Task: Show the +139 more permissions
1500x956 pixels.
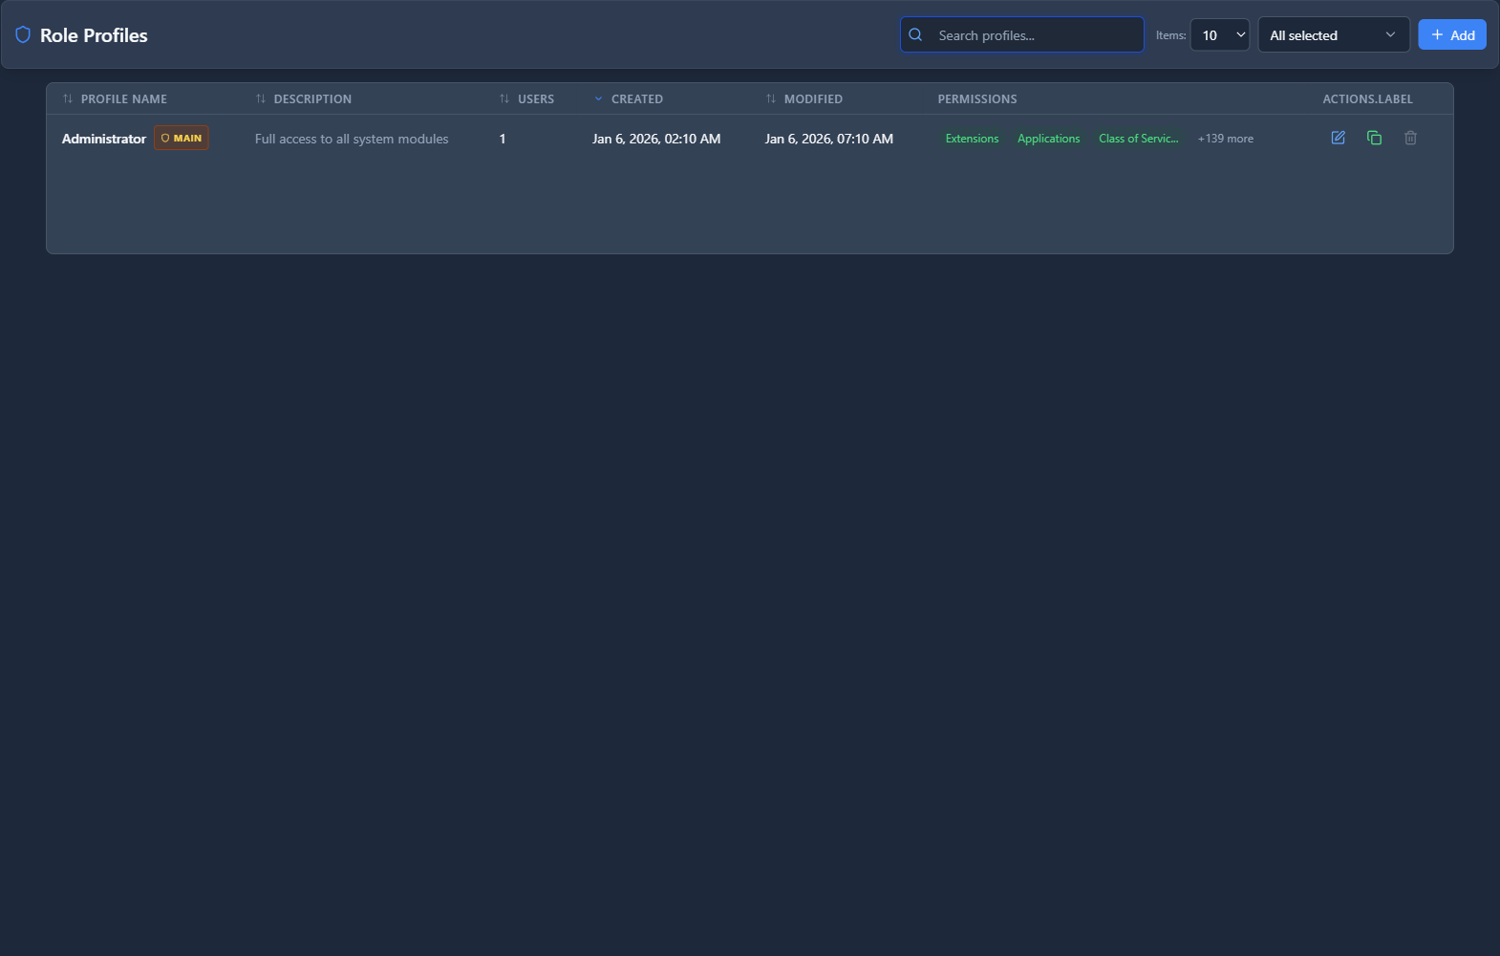Action: (x=1225, y=139)
